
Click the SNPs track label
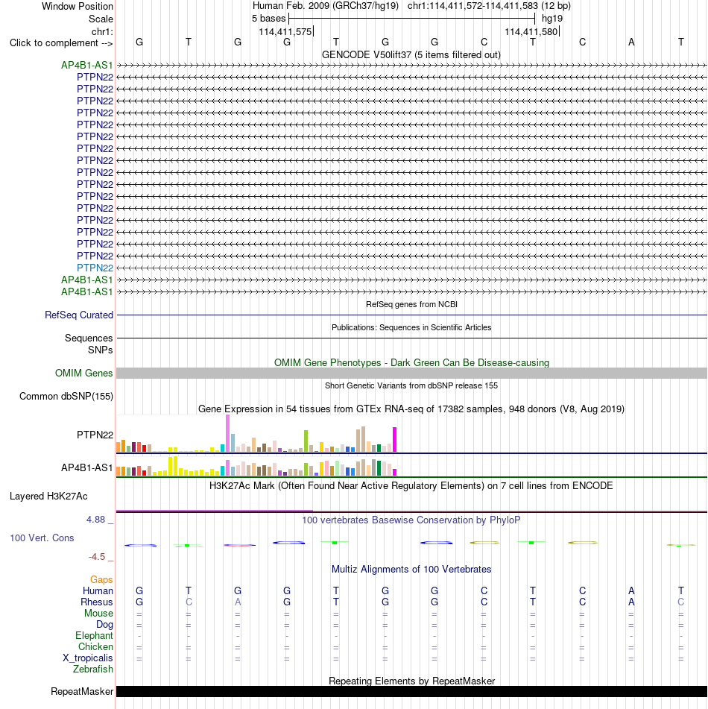[x=101, y=350]
